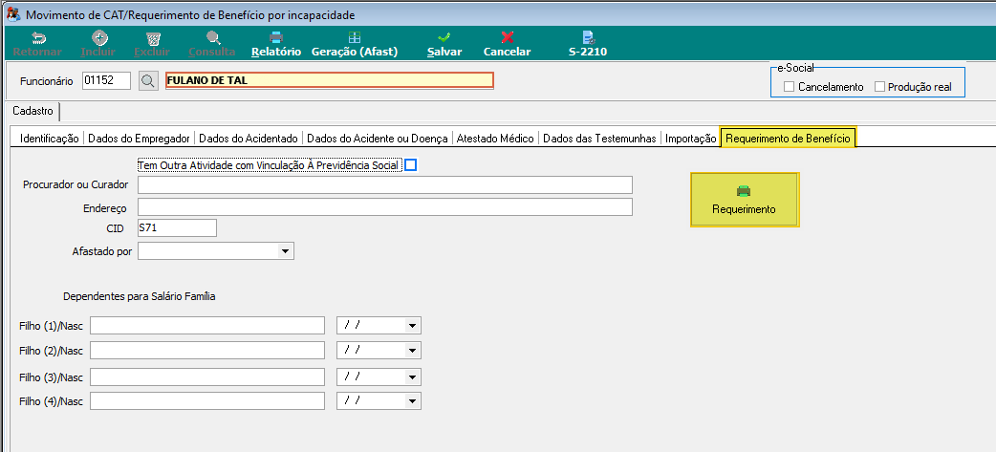The image size is (996, 452).
Task: Switch to the Cadastro tab
Action: [x=33, y=111]
